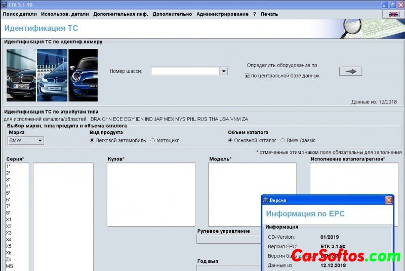The width and height of the screenshot is (405, 271).
Task: Click the MINI car thumbnail image
Action: click(83, 76)
